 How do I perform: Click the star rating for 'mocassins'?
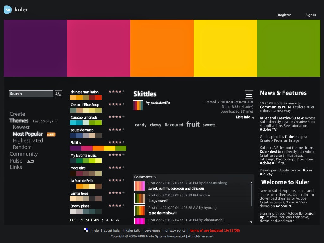(116, 168)
